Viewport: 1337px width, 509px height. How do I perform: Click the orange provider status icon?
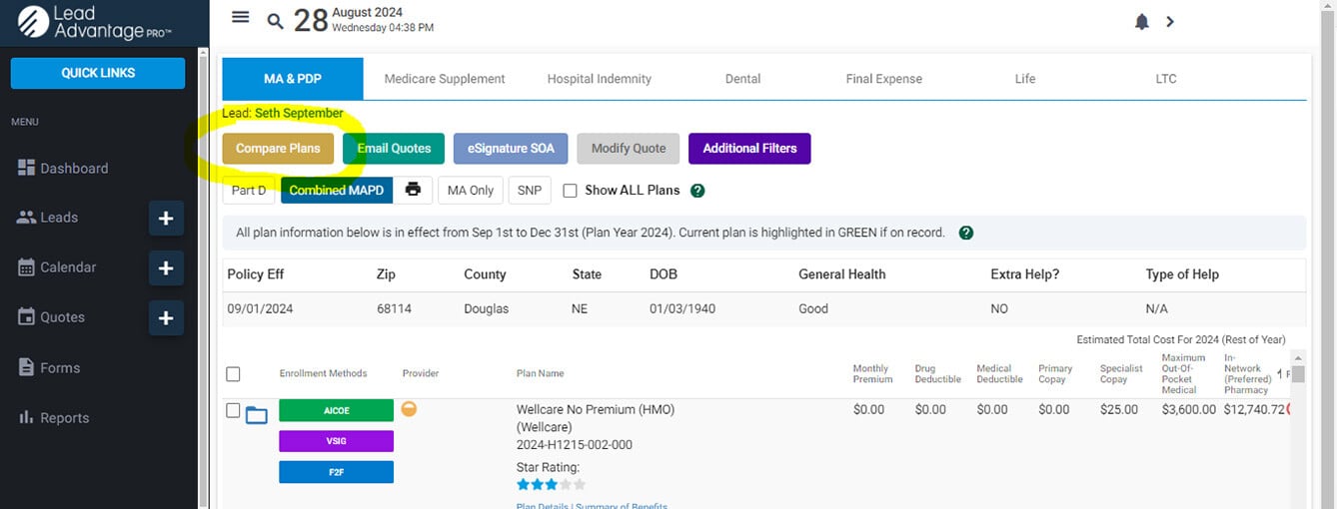pos(409,409)
